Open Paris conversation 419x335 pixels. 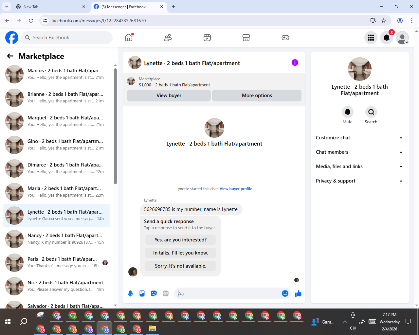tap(56, 263)
